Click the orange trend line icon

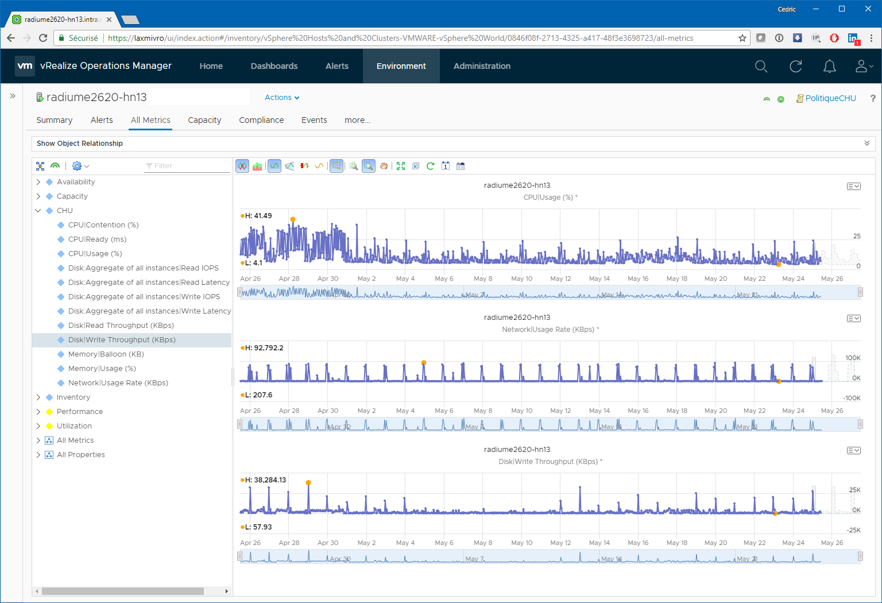[319, 166]
